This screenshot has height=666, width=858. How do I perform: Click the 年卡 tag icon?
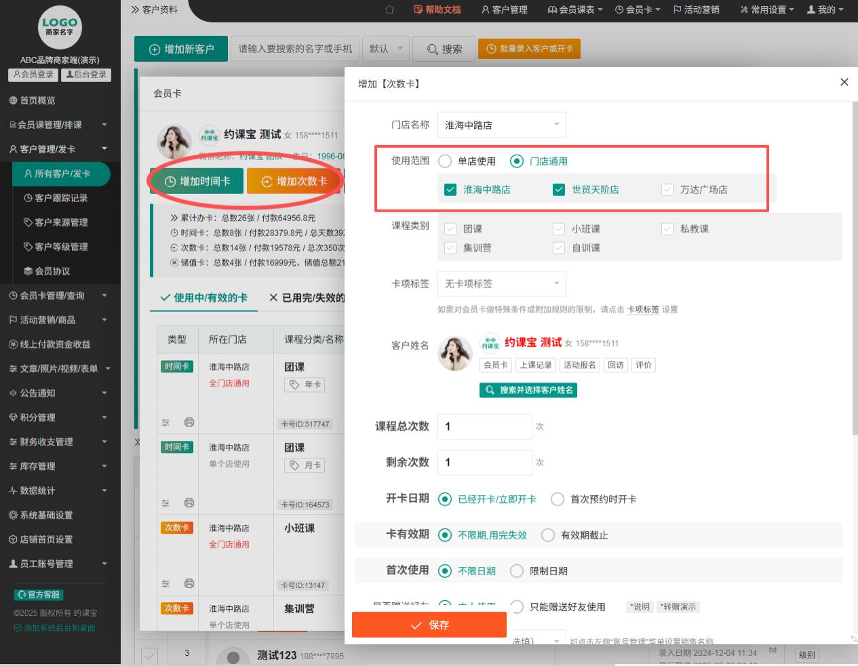coord(294,385)
